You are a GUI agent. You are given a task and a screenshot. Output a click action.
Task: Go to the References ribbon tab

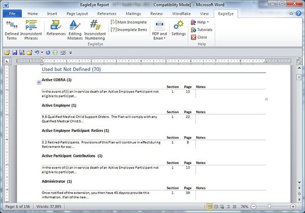[x=106, y=14]
